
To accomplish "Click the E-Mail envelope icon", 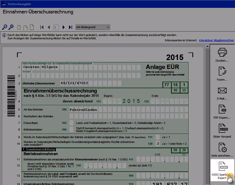I will (222, 90).
